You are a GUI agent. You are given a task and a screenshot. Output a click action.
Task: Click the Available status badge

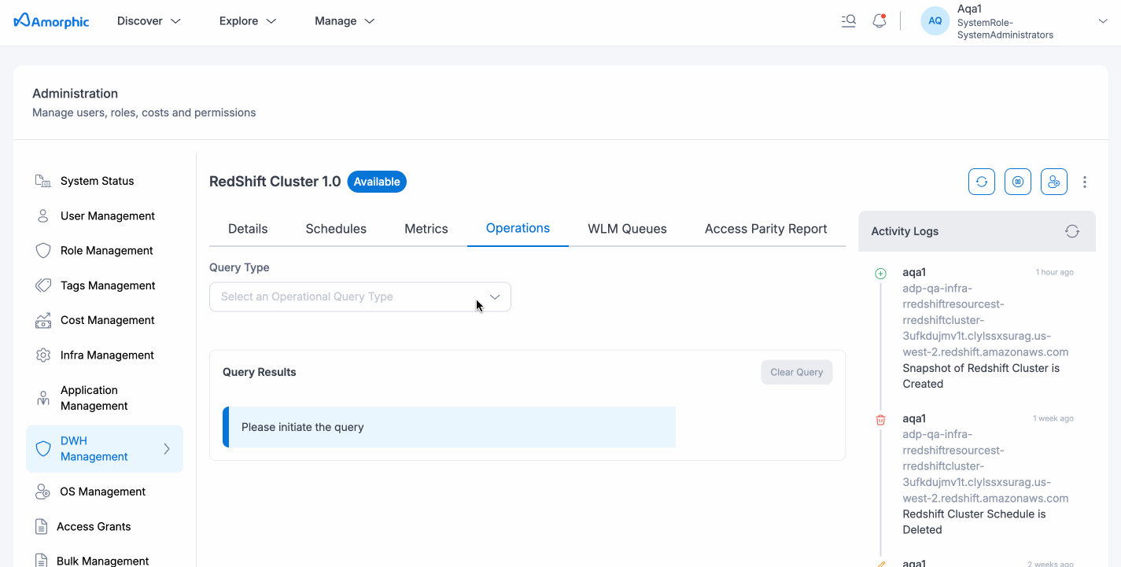pos(377,182)
